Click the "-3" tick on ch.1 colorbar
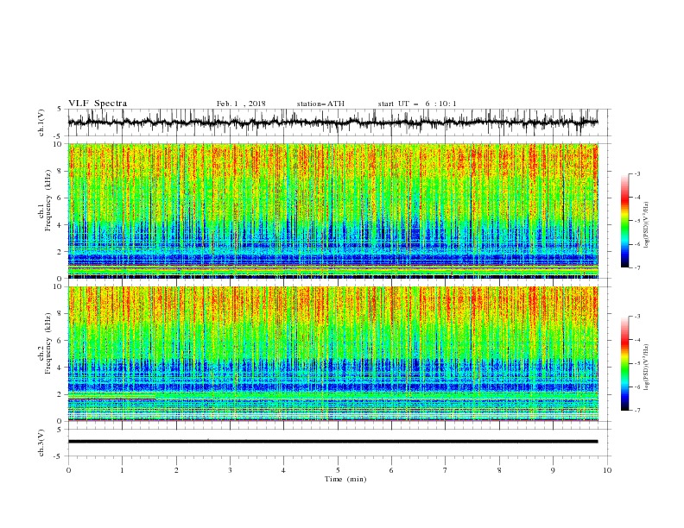 point(636,173)
